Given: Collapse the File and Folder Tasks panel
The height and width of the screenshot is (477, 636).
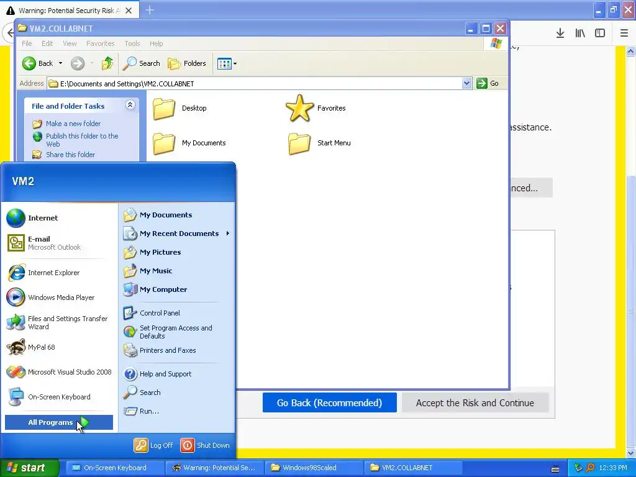Looking at the screenshot, I should 130,105.
